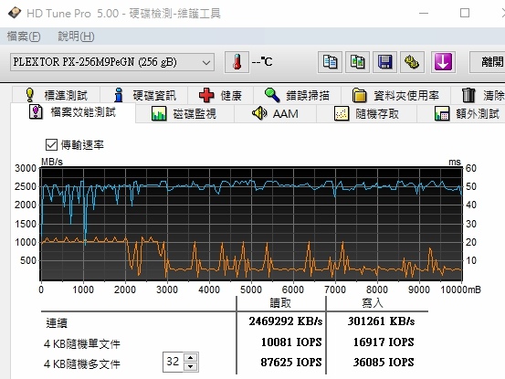Save screenshot using the floppy icon
The height and width of the screenshot is (379, 505).
384,62
